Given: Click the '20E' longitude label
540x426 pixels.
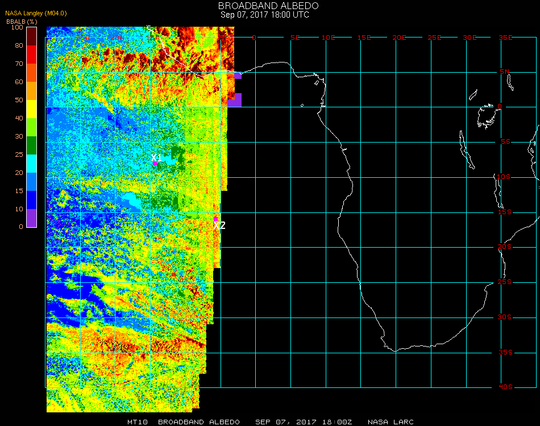Looking at the screenshot, I should click(399, 37).
